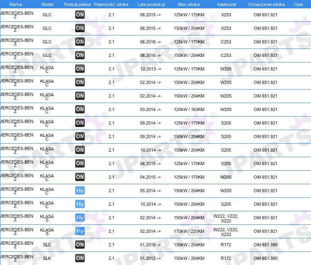The width and height of the screenshot is (311, 265).
Task: Click X253 body cell in the 150kW GLC row
Action: point(226,28)
